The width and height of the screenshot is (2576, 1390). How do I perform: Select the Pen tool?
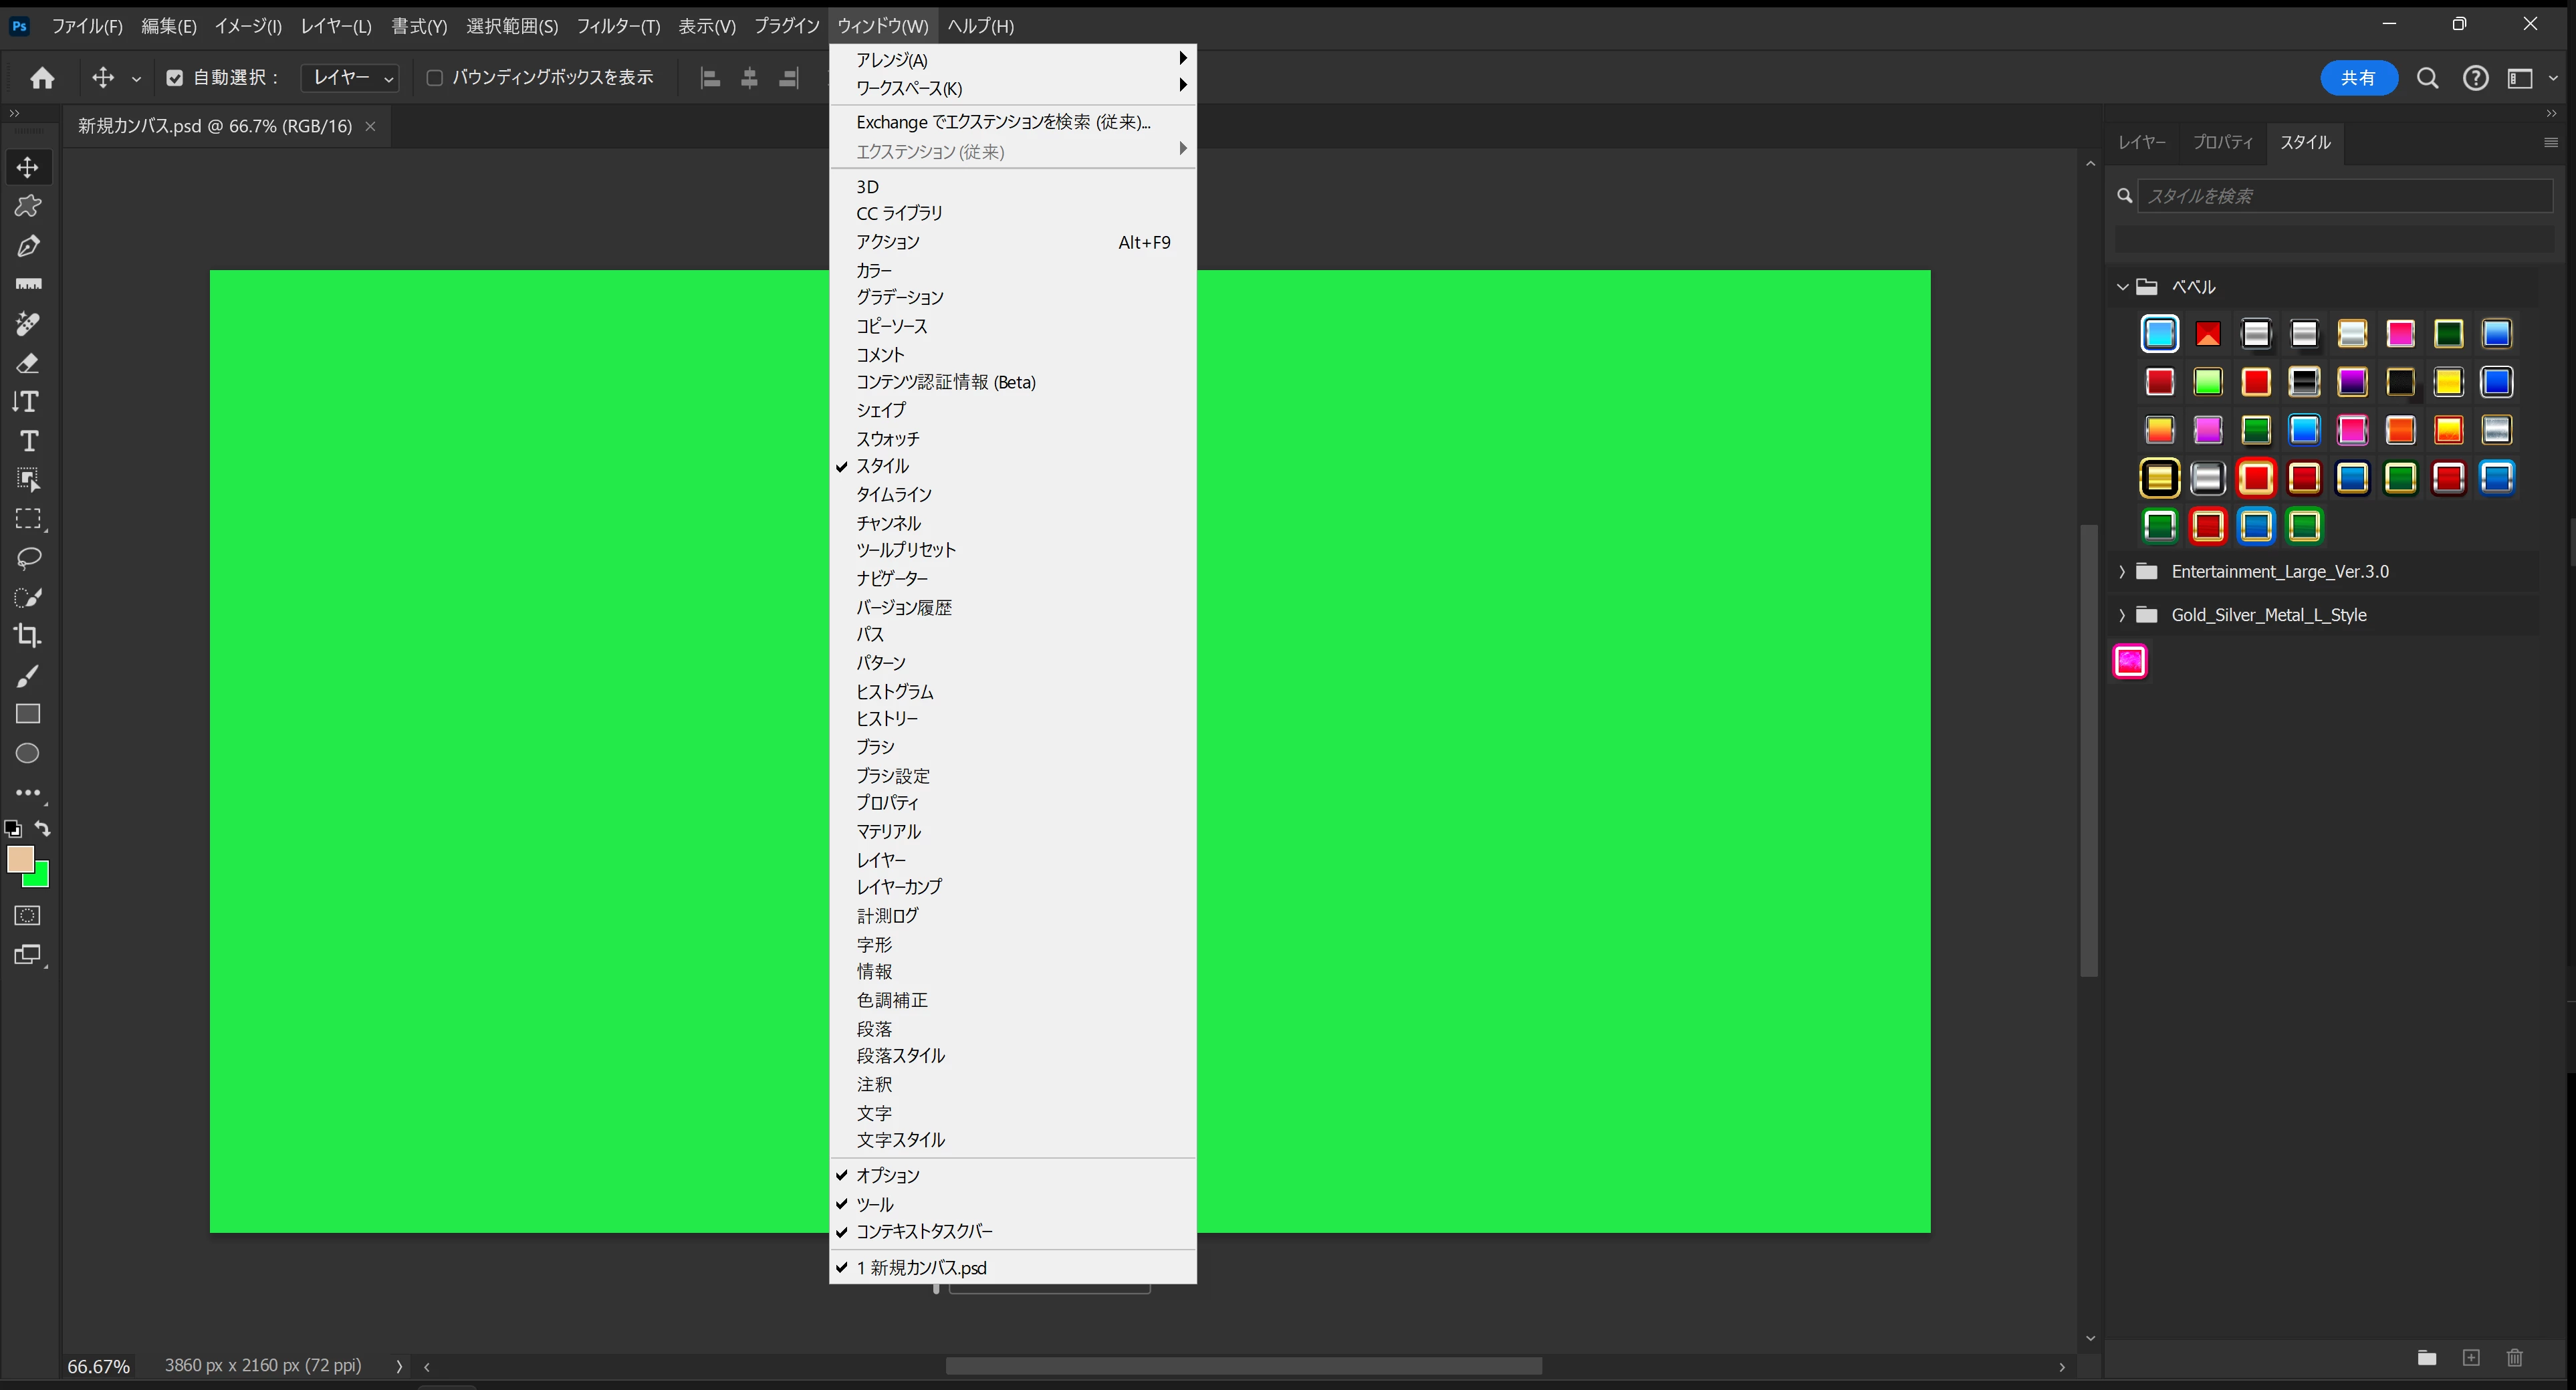pos(27,246)
